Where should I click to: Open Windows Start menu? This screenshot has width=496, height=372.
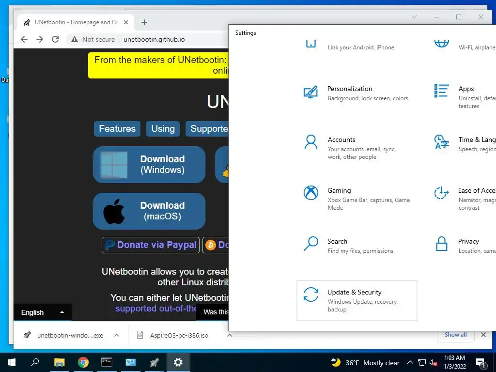click(x=12, y=362)
